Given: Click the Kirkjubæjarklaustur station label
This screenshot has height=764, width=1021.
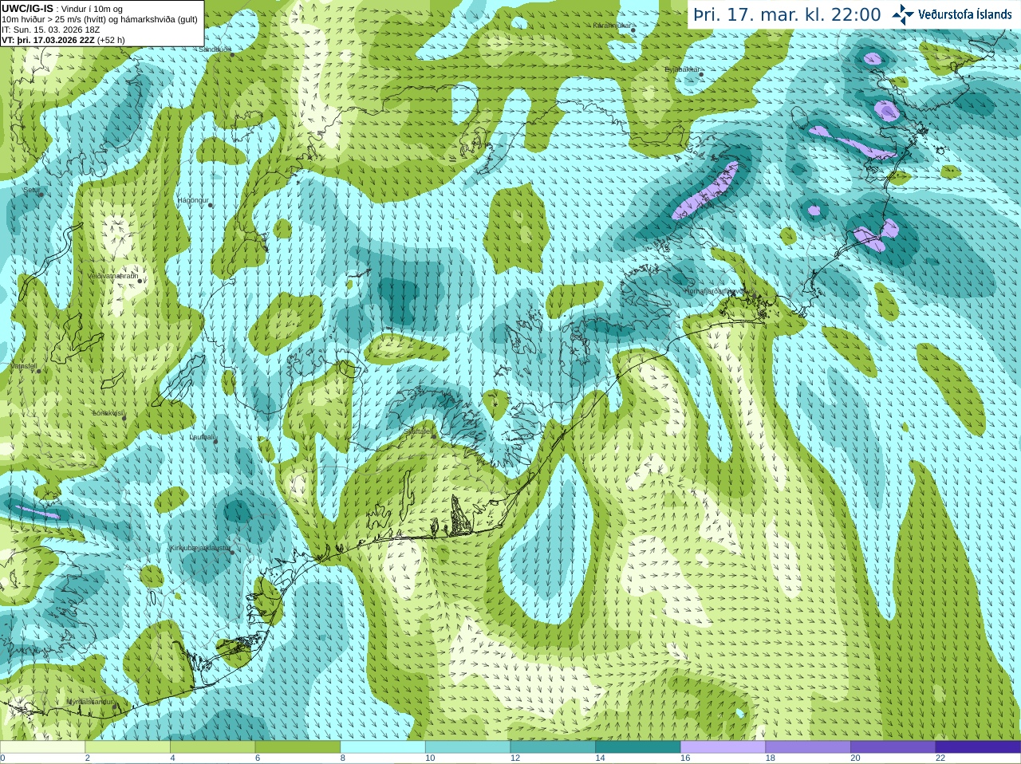Looking at the screenshot, I should 200,549.
